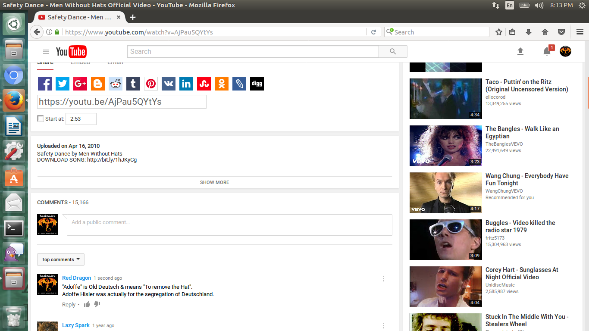Image resolution: width=589 pixels, height=331 pixels.
Task: Focus the YouTube search box
Action: coord(253,51)
